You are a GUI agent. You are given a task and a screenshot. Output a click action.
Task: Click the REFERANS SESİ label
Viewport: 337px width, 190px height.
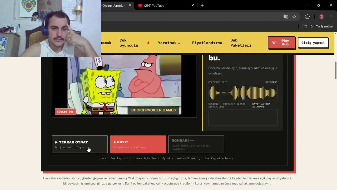tap(218, 82)
